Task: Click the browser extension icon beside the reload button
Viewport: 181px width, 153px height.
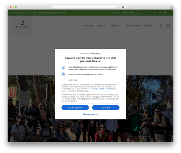Action: 123,7
